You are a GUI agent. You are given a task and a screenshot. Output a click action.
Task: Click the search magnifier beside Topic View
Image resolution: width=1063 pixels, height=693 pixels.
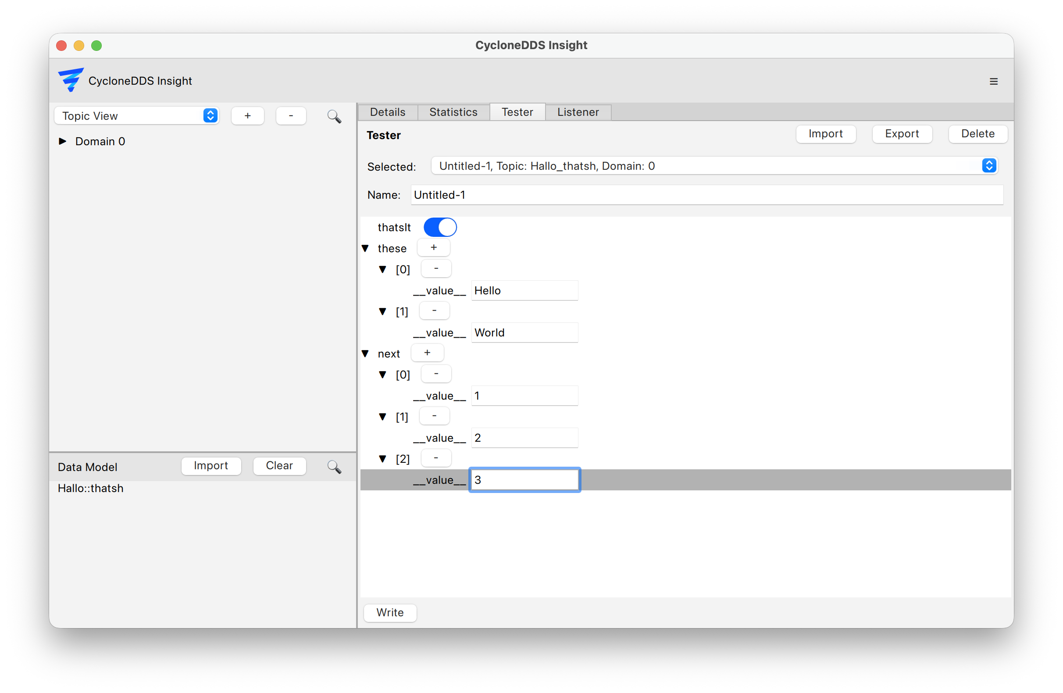[x=334, y=117]
